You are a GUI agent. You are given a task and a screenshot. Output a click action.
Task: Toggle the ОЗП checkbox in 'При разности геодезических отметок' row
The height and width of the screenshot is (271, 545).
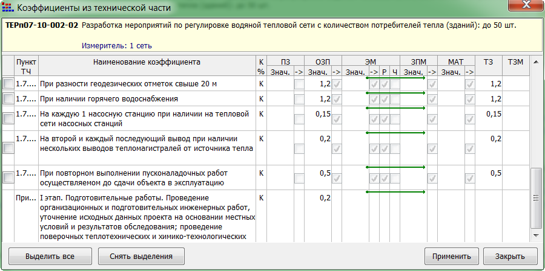click(x=337, y=84)
